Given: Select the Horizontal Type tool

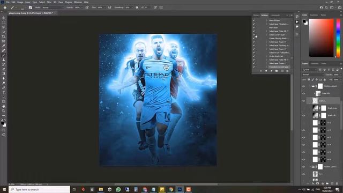Looking at the screenshot, I should tap(4, 92).
